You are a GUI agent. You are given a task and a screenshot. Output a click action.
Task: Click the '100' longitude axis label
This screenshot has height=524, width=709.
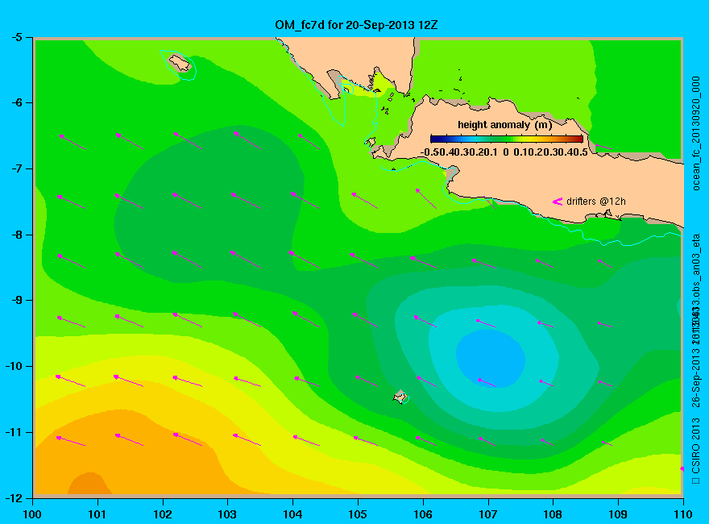[32, 514]
